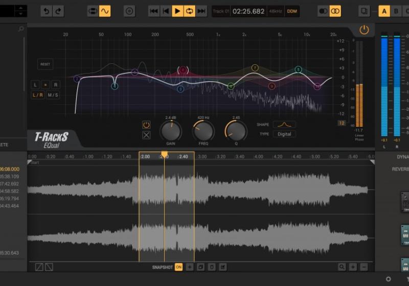Click the RESET button in the EQ
The width and height of the screenshot is (409, 286).
coord(46,64)
